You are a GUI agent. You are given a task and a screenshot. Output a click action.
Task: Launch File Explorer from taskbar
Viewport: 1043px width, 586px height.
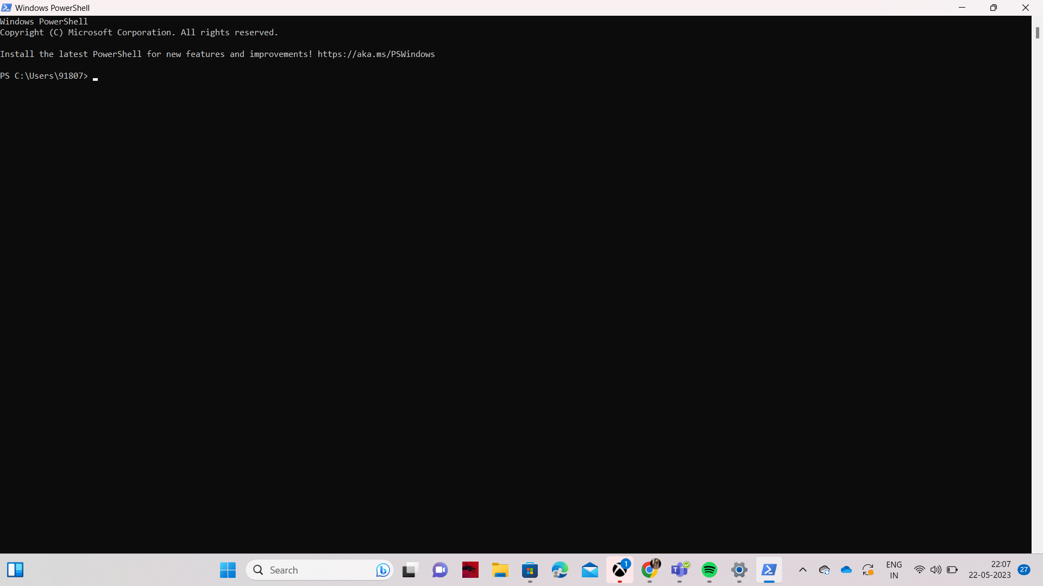[x=500, y=570]
